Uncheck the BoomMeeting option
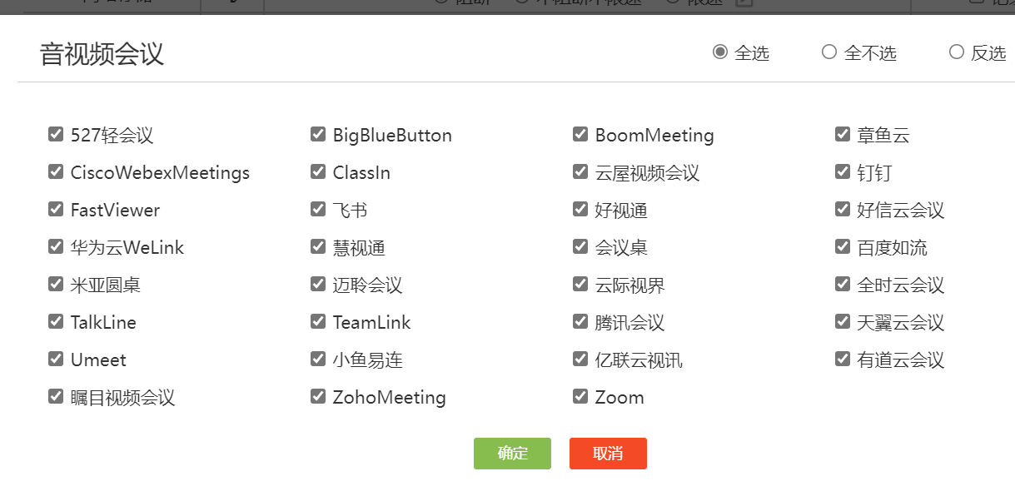The image size is (1015, 491). coord(580,135)
